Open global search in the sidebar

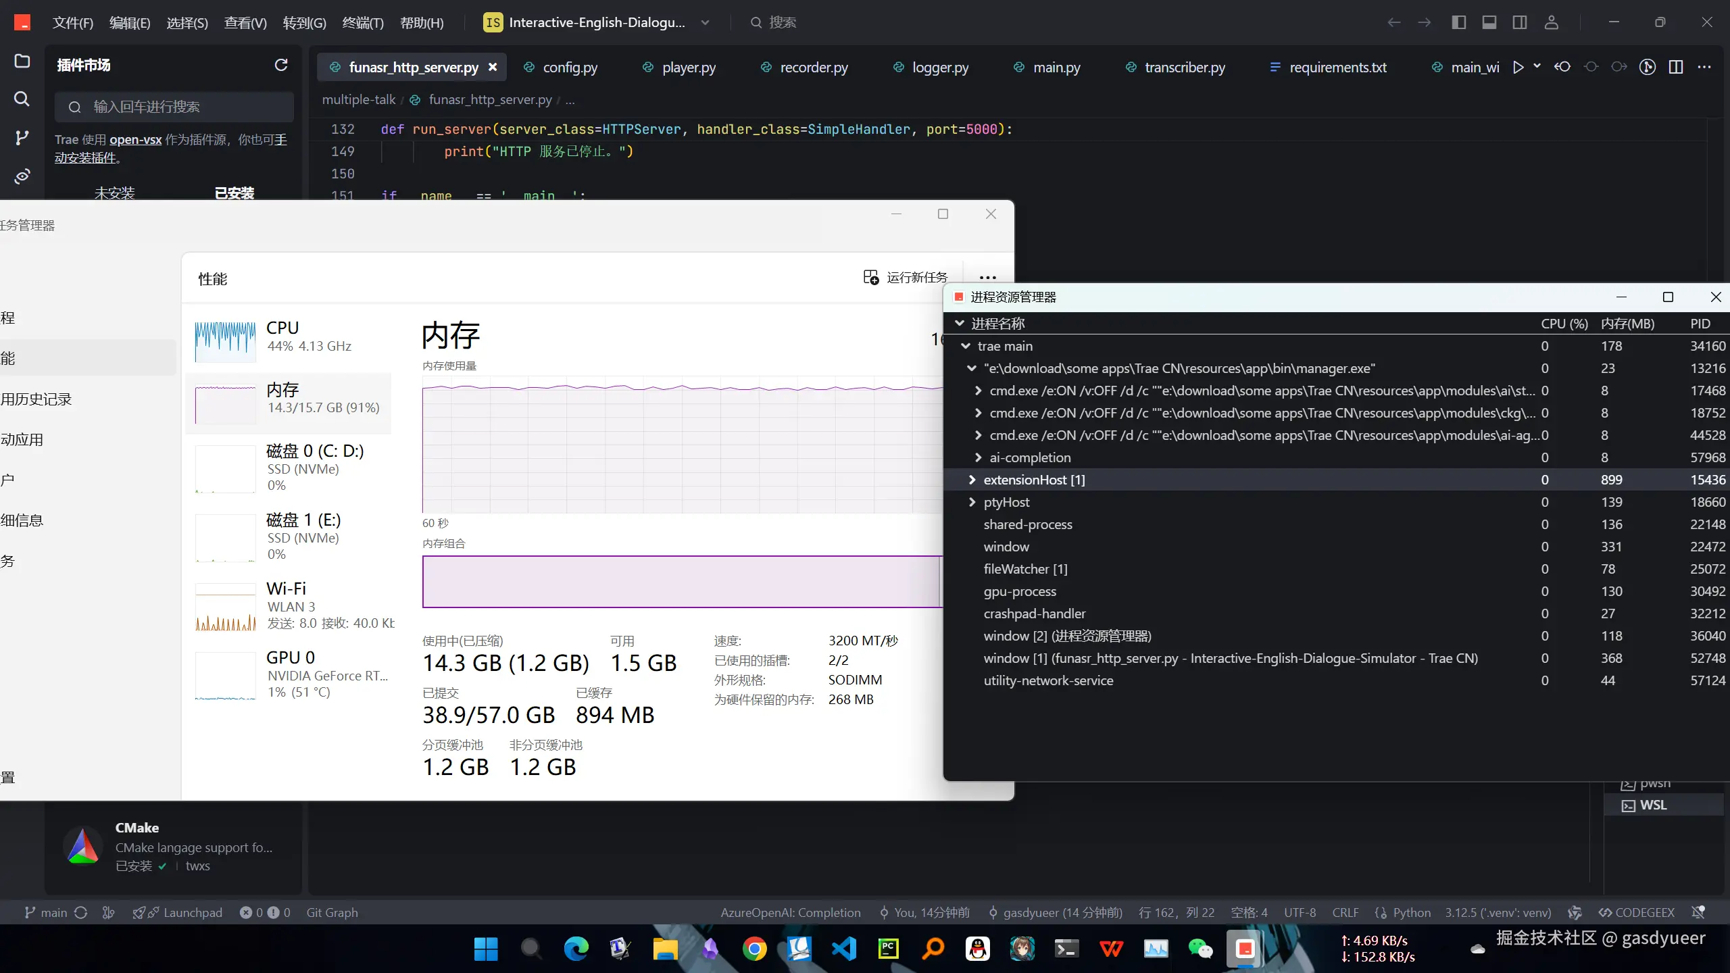click(22, 99)
